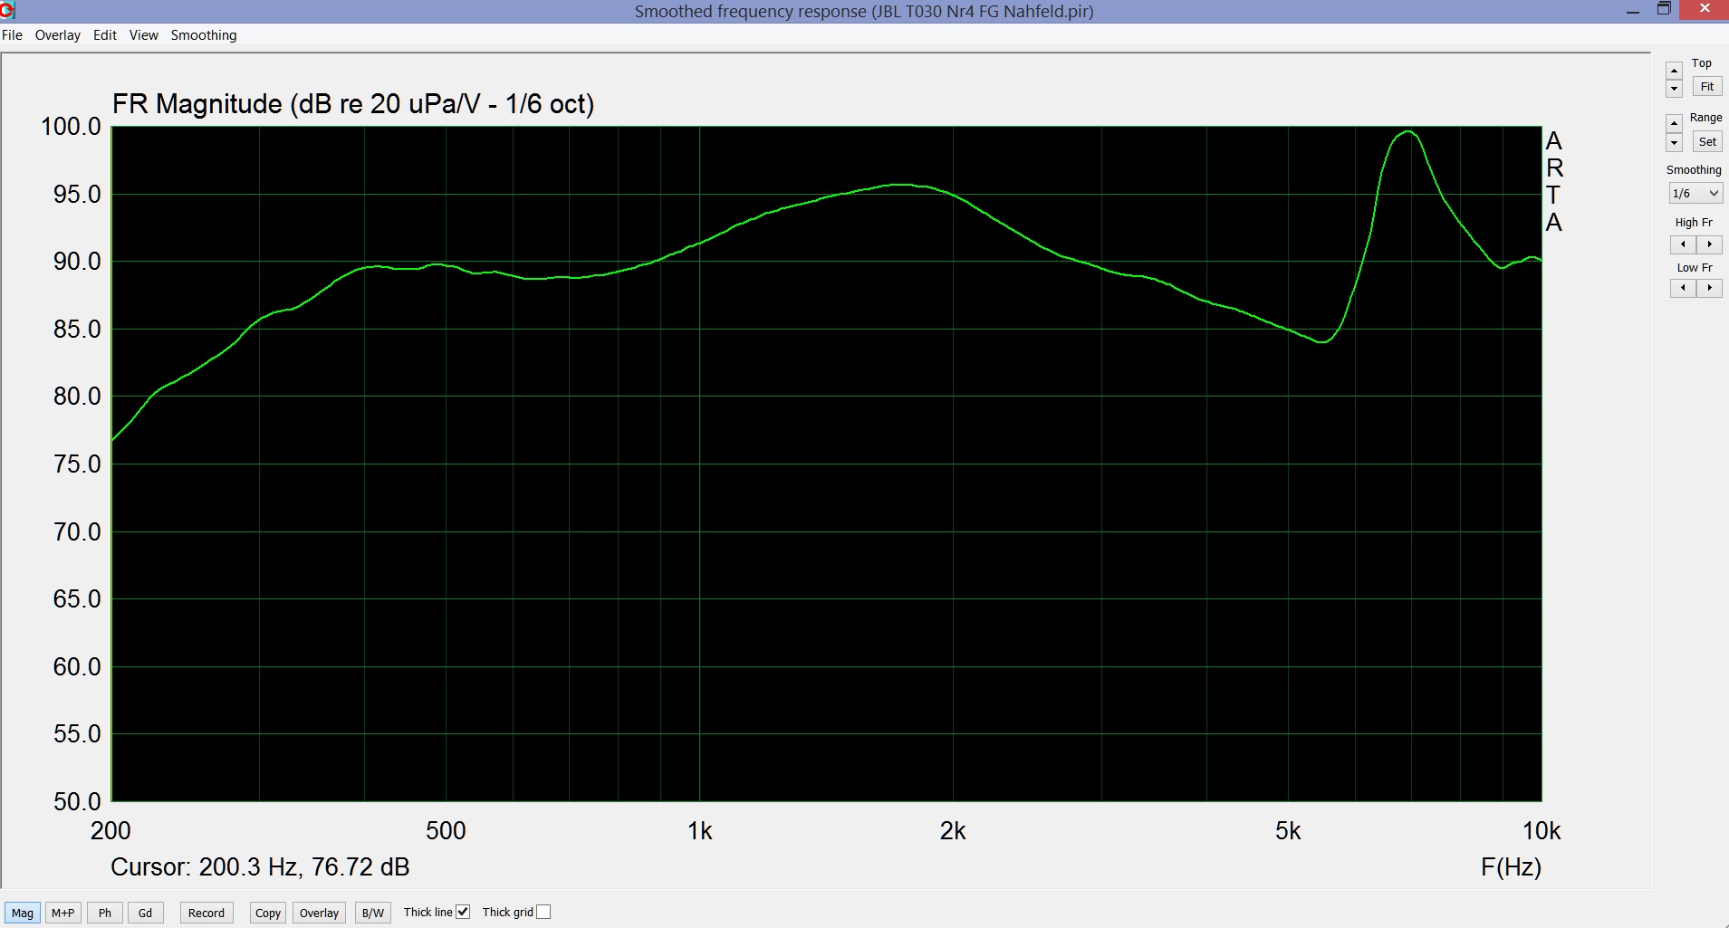
Task: Enable the Thick grid checkbox
Action: [543, 912]
